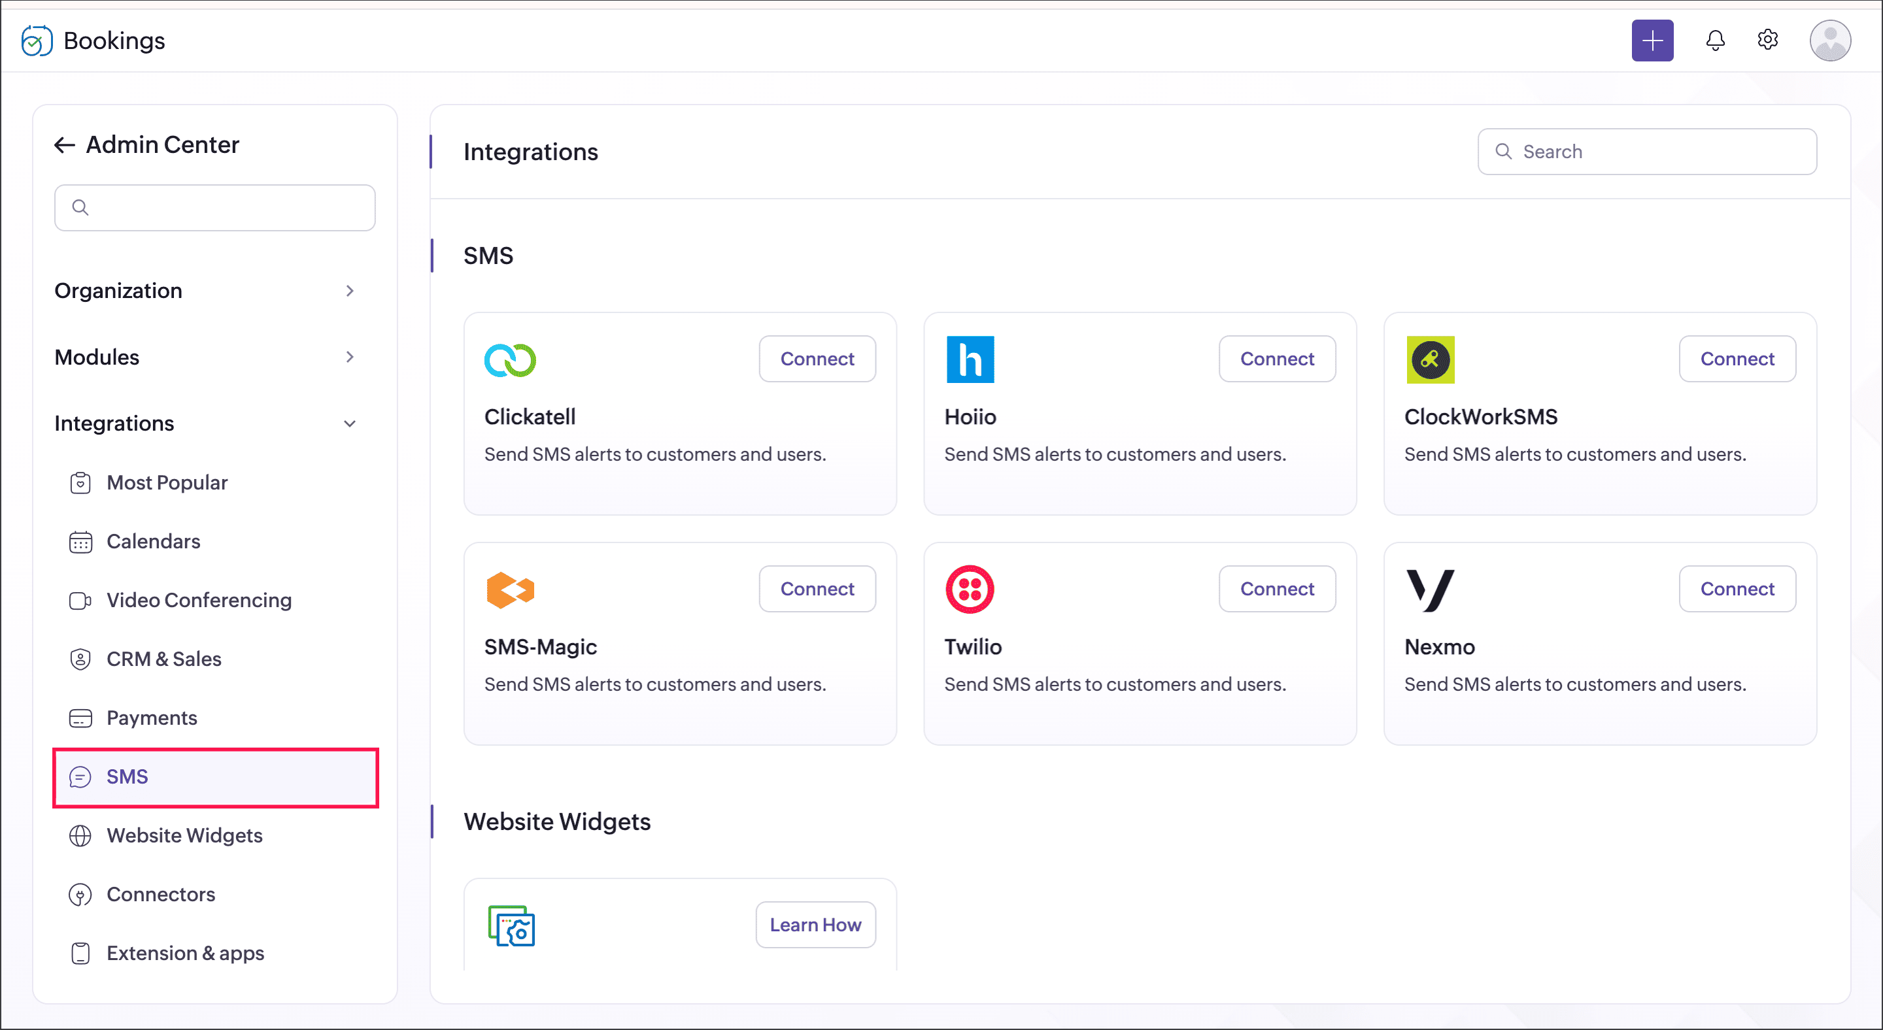Open the settings gear icon

click(1767, 40)
